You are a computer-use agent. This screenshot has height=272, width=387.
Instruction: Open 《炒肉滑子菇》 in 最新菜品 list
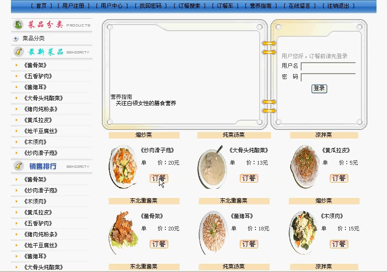[x=41, y=153]
